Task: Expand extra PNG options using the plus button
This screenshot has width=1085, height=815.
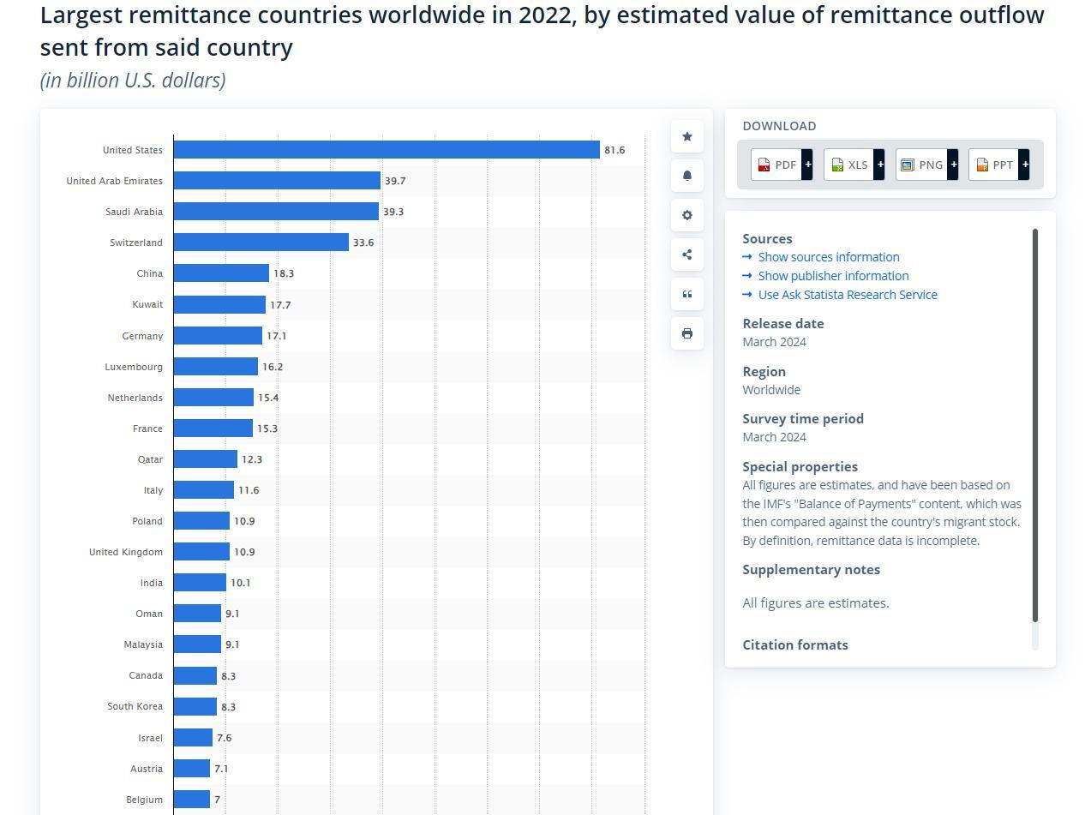Action: (952, 164)
